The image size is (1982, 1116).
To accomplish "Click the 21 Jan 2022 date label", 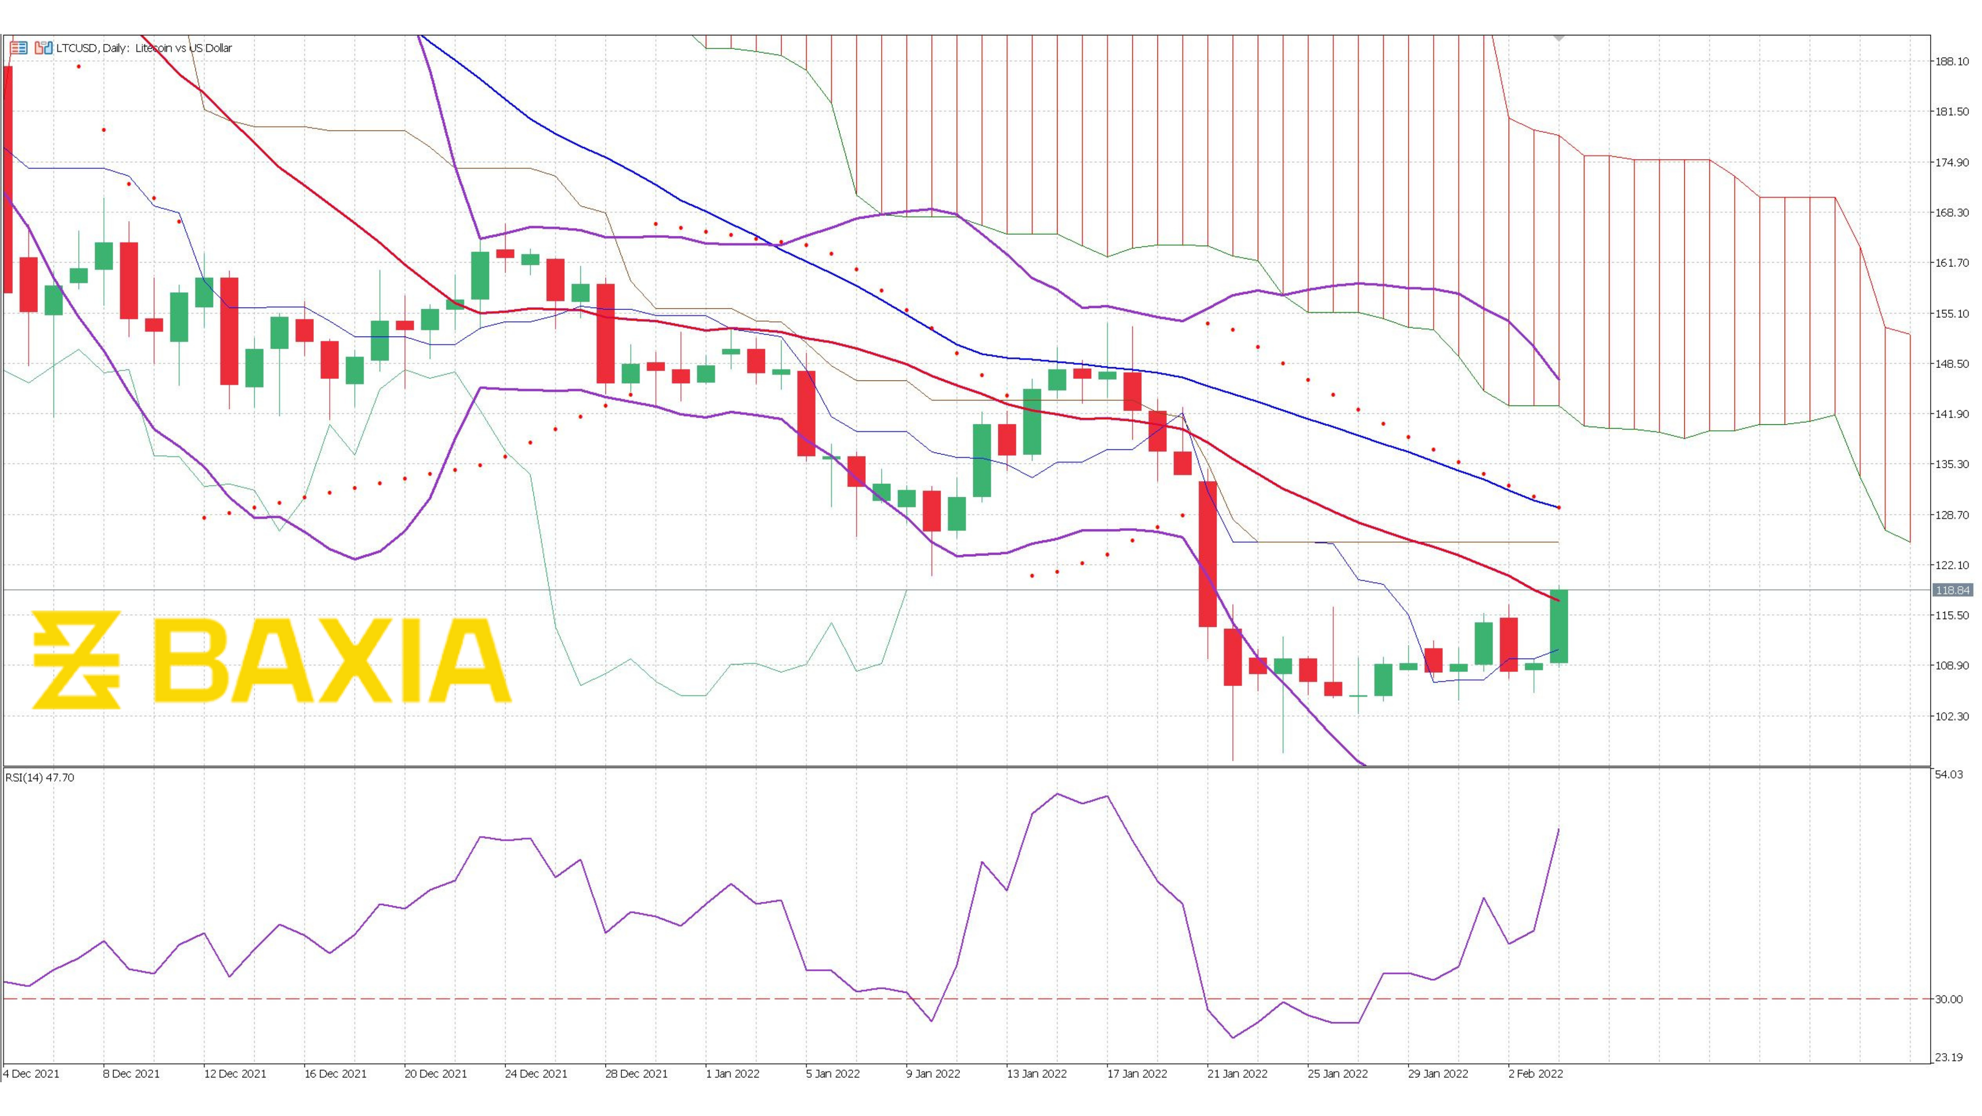I will pos(1236,1074).
